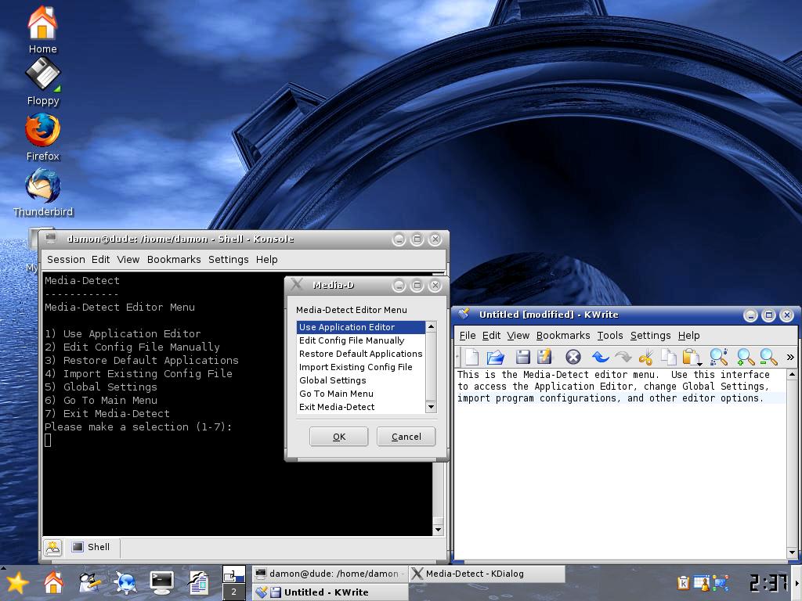Image resolution: width=802 pixels, height=601 pixels.
Task: Click the Copy pages icon in KWrite
Action: 668,357
